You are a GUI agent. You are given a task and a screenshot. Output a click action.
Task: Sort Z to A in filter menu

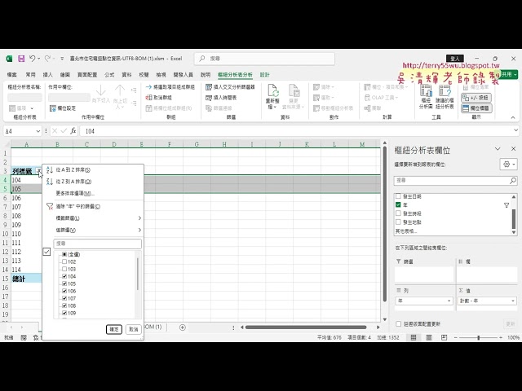[x=73, y=182]
